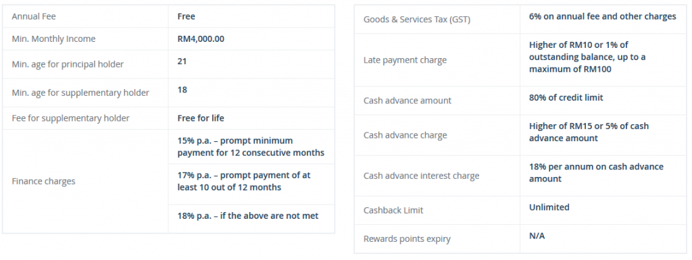Click the Late payment charge label
692x260 pixels.
coord(405,60)
